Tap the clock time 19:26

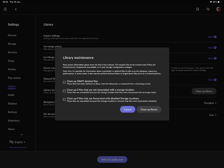click(x=5, y=2)
